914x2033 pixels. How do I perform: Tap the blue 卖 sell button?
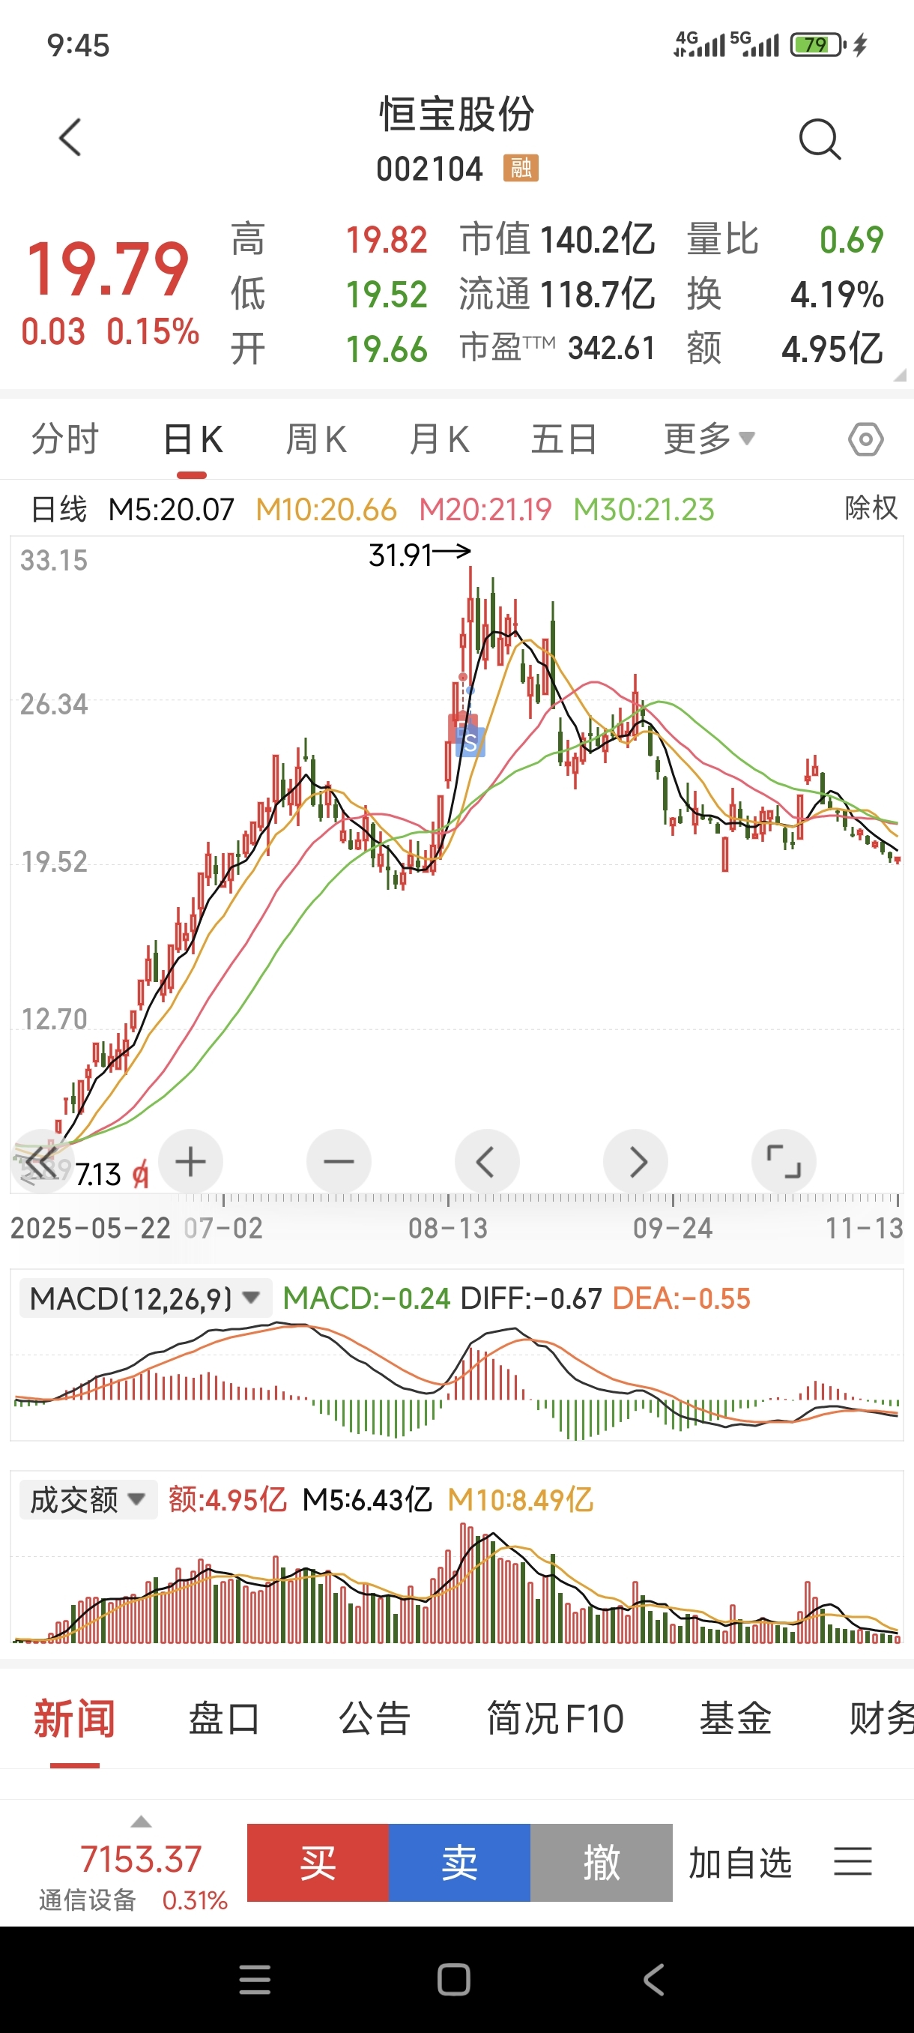pyautogui.click(x=460, y=1863)
